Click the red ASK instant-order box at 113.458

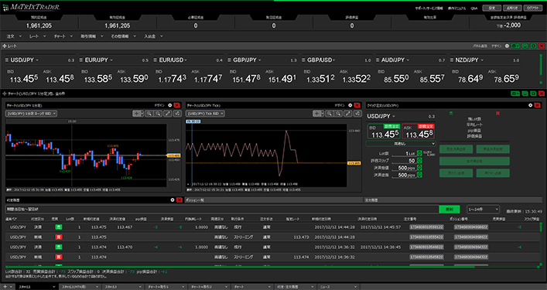coord(418,131)
